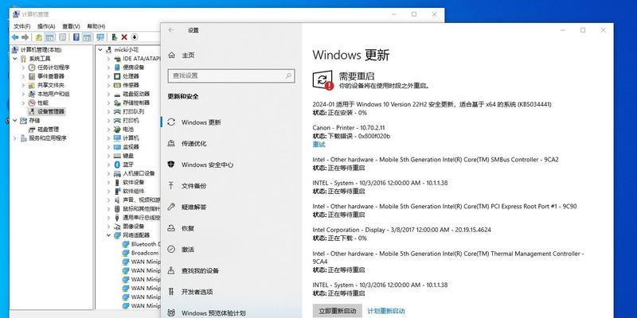Expand the IDE ATA/ATAPI controllers node
This screenshot has width=637, height=318.
click(108, 58)
